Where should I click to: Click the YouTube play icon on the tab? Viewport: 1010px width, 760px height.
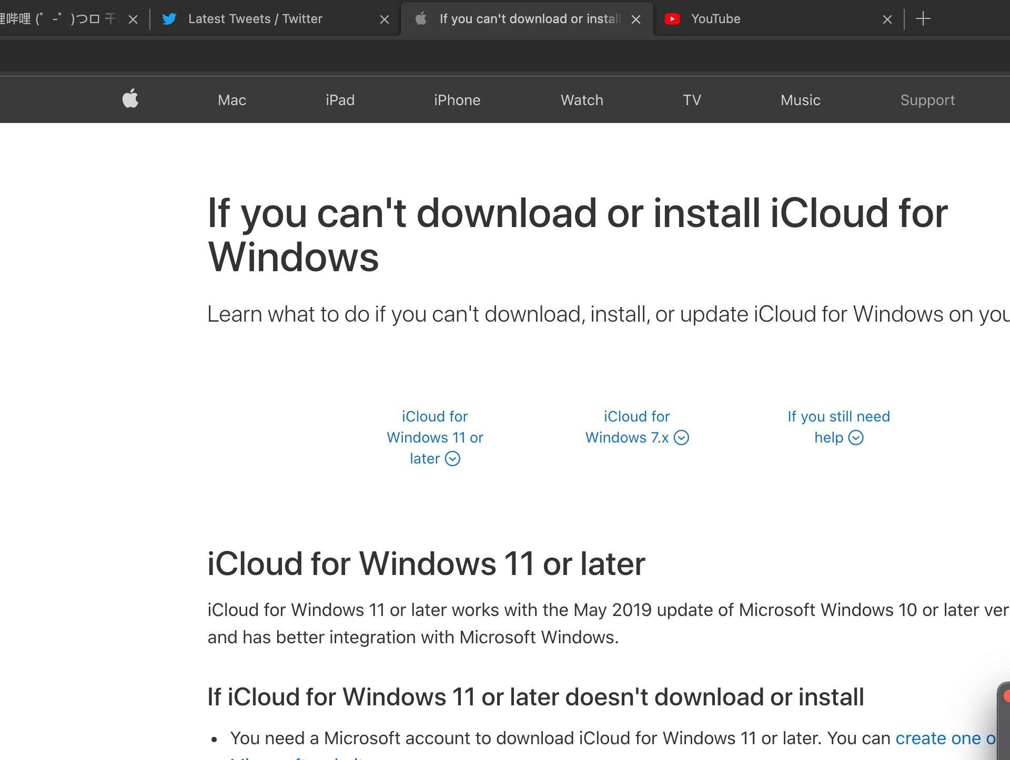pos(672,19)
